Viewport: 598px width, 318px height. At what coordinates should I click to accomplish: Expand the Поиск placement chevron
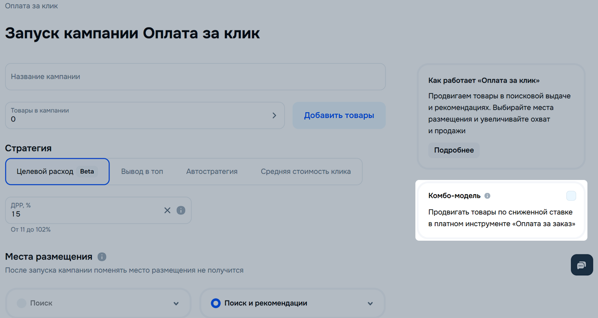(x=176, y=304)
